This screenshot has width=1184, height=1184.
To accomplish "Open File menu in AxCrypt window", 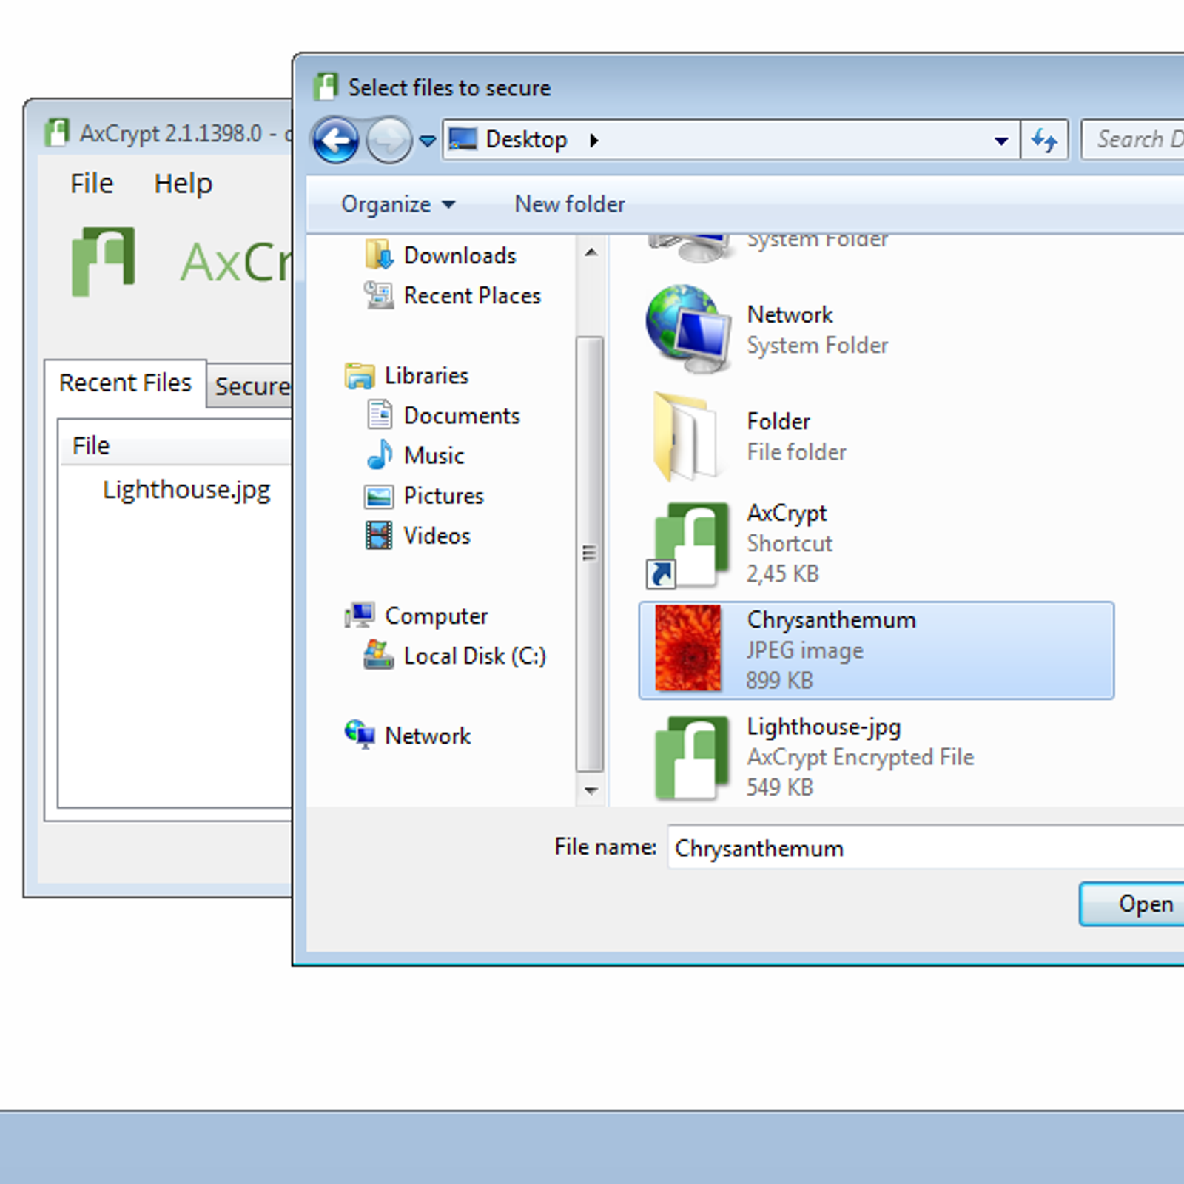I will click(92, 183).
